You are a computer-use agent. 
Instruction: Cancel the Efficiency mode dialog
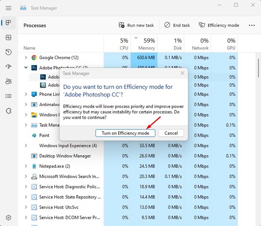(171, 133)
